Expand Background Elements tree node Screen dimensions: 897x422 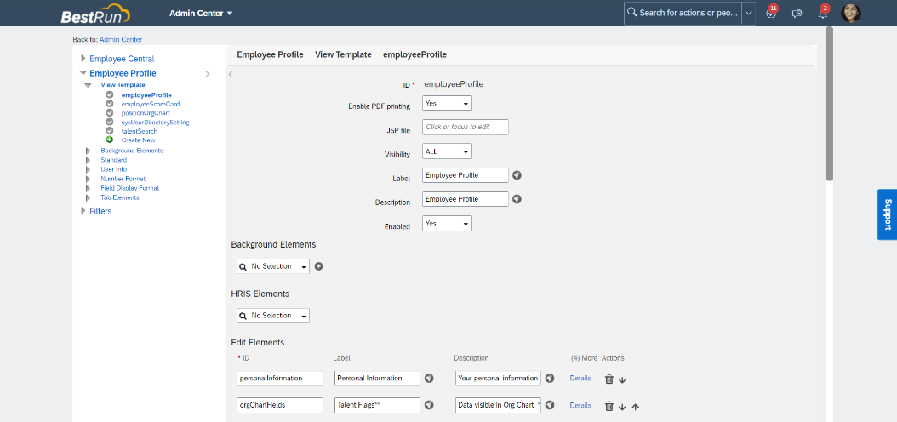(x=89, y=151)
